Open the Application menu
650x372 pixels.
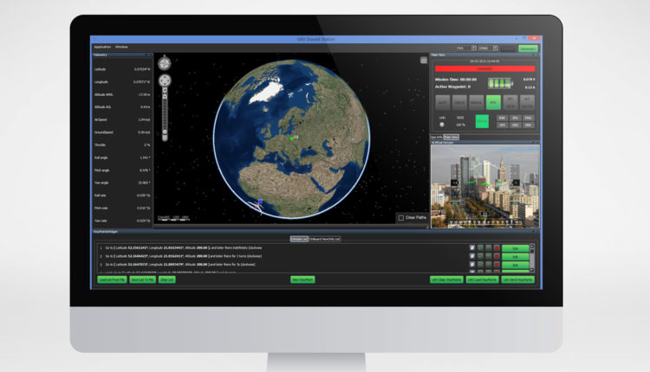(x=102, y=47)
